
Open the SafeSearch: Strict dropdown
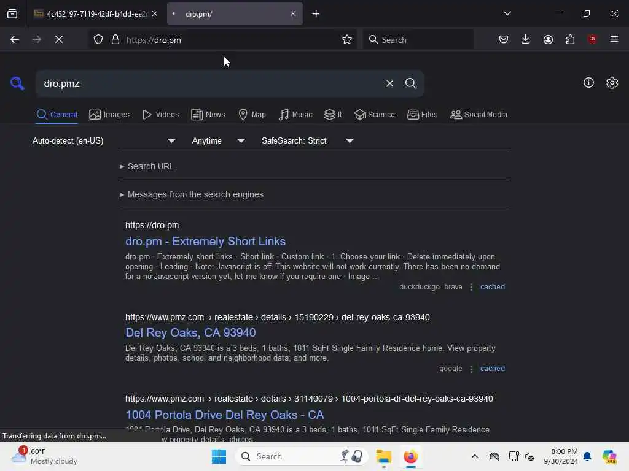[x=308, y=141]
